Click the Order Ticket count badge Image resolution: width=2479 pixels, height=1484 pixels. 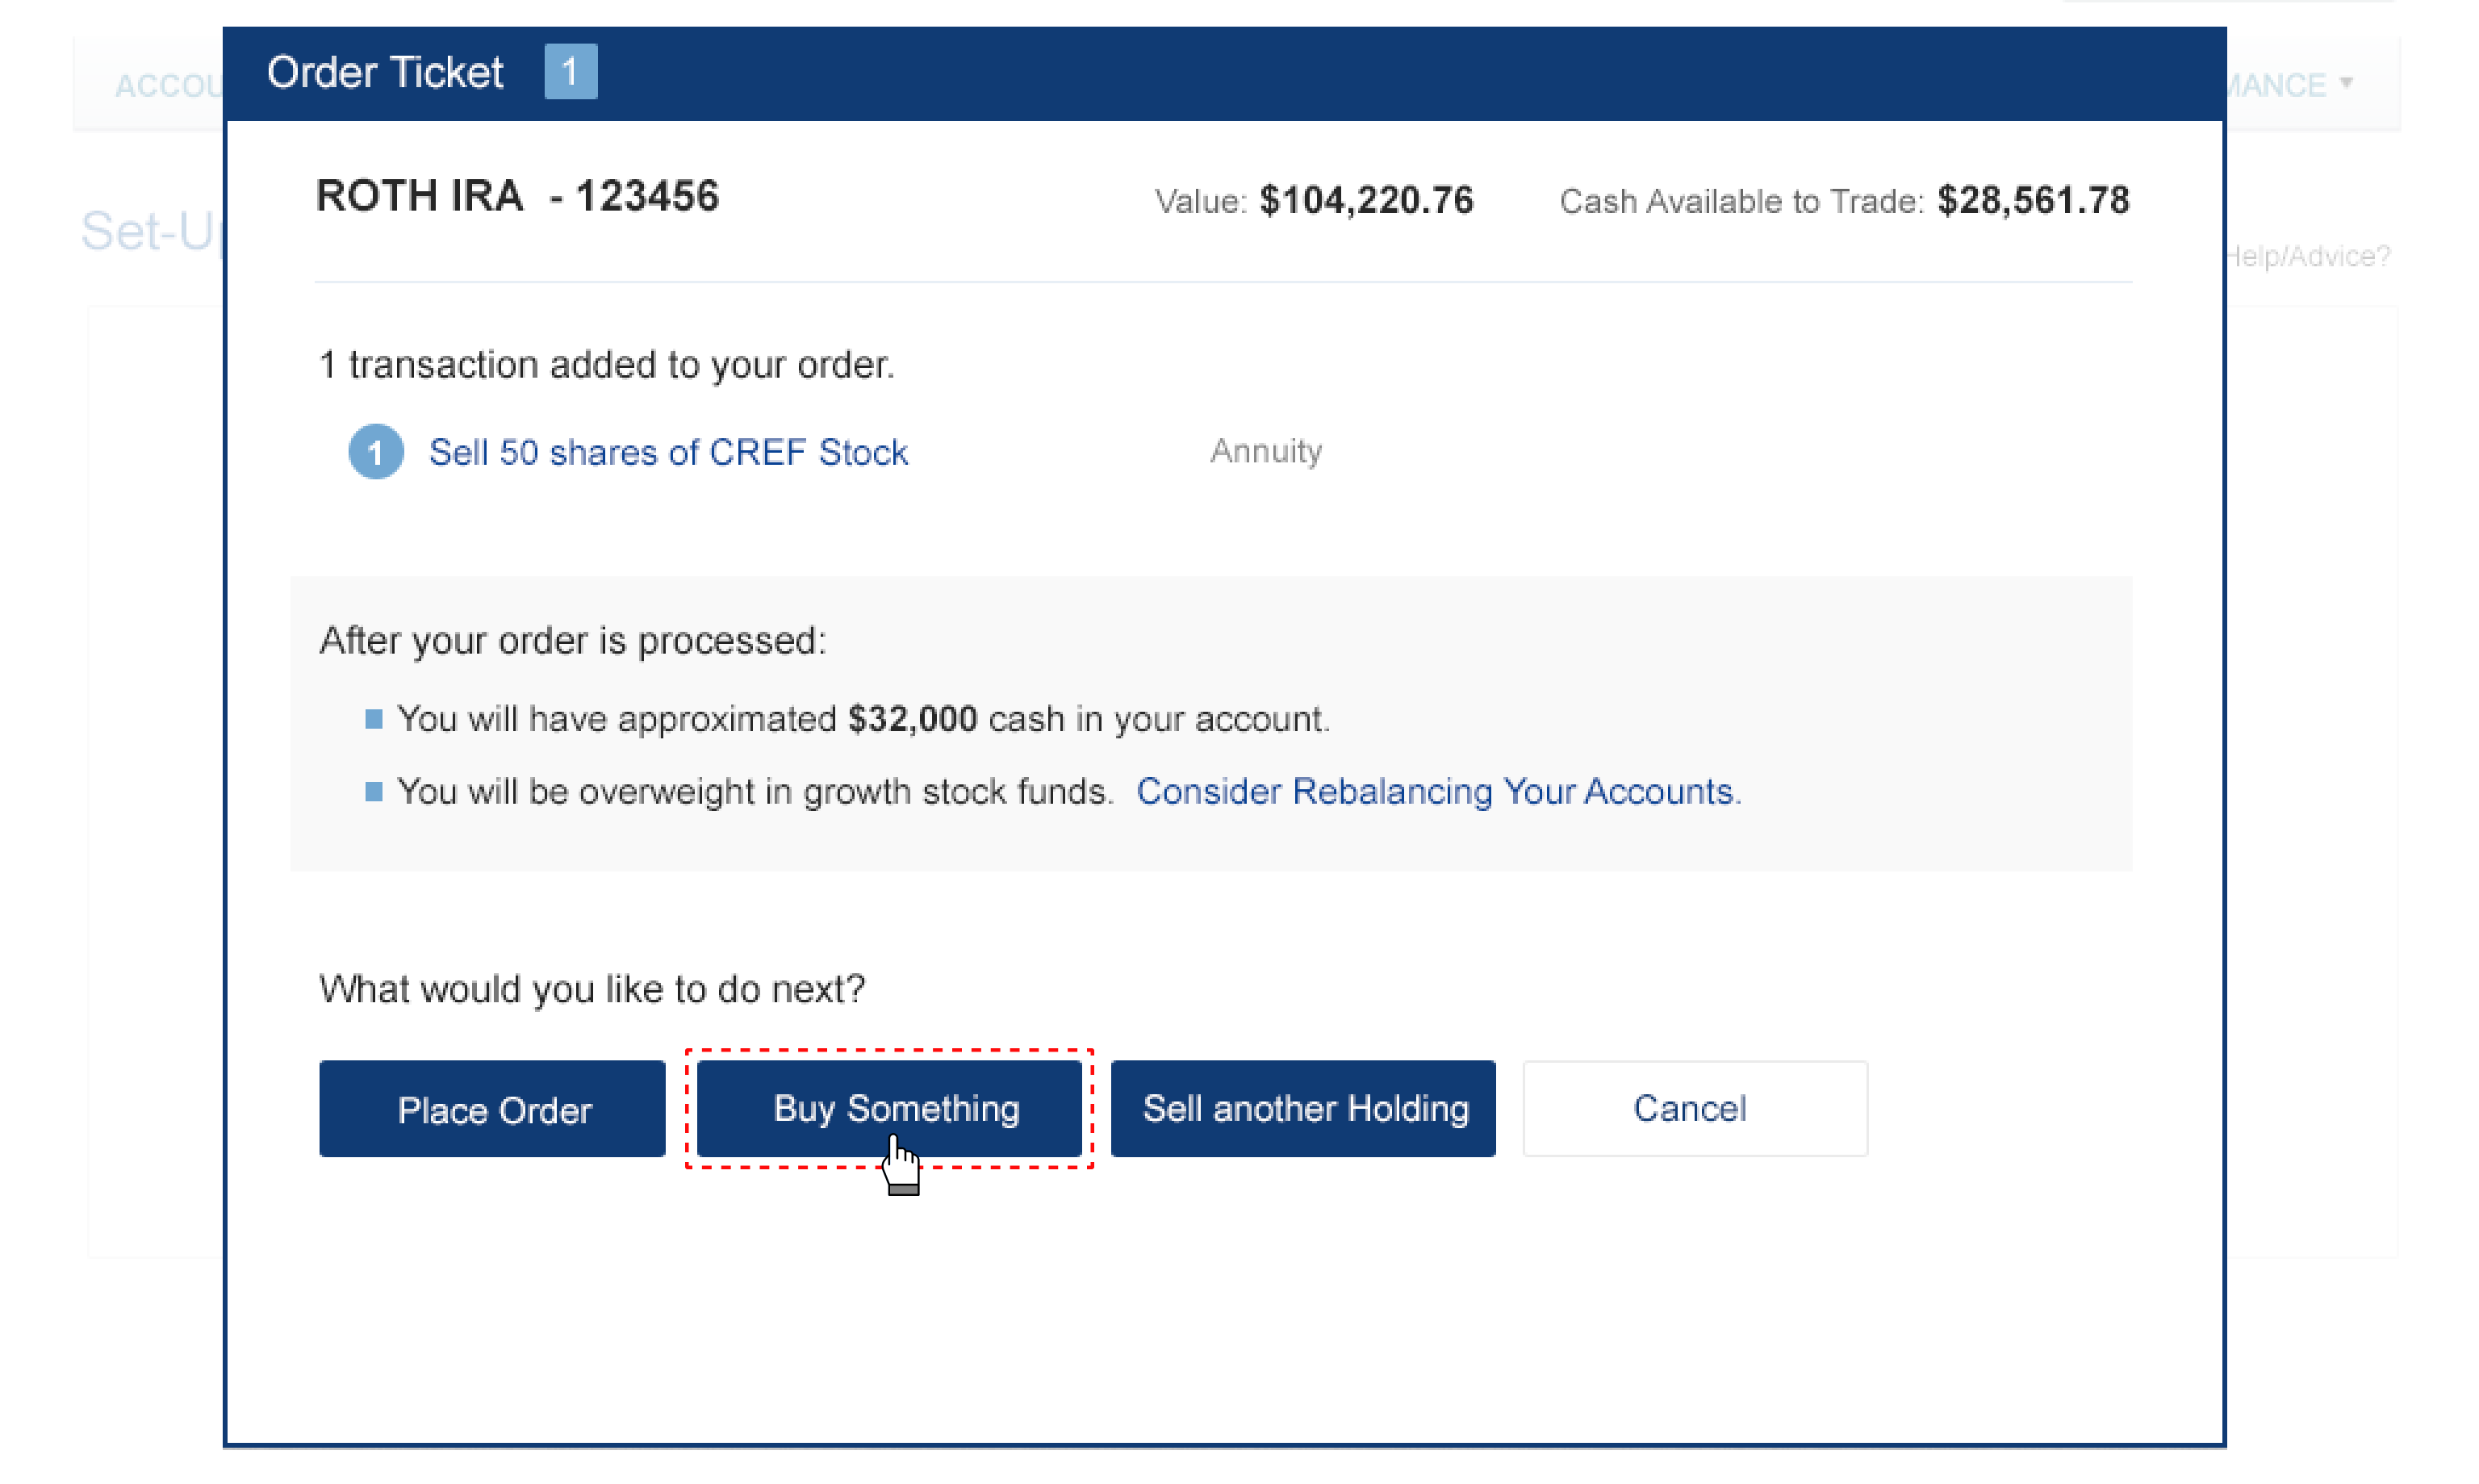tap(570, 72)
